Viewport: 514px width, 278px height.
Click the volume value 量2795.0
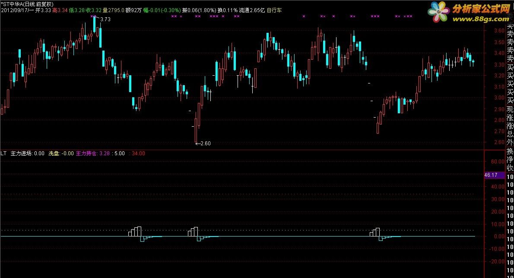(x=114, y=10)
